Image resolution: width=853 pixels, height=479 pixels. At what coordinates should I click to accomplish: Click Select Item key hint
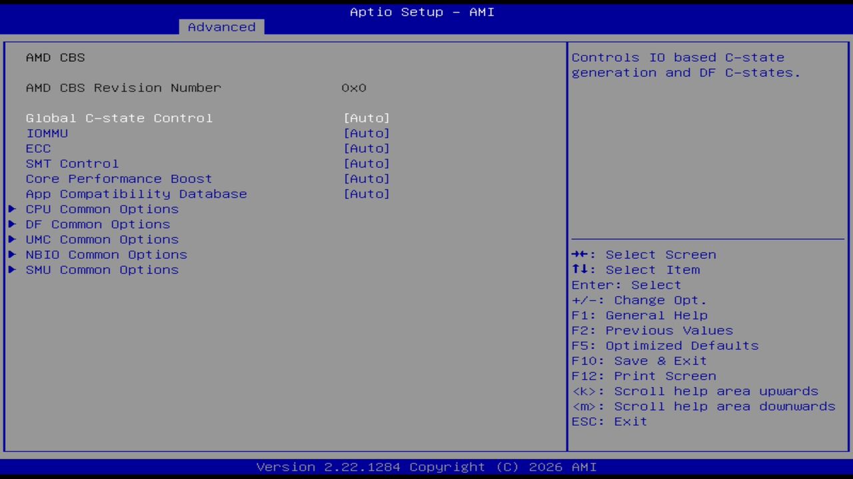(636, 270)
